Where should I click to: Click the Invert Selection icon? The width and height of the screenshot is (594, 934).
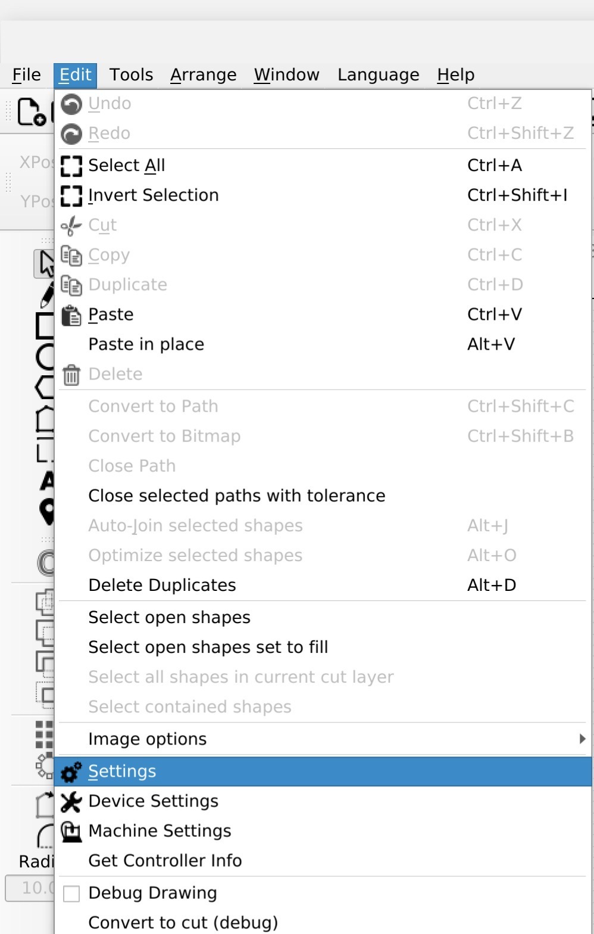pyautogui.click(x=71, y=195)
